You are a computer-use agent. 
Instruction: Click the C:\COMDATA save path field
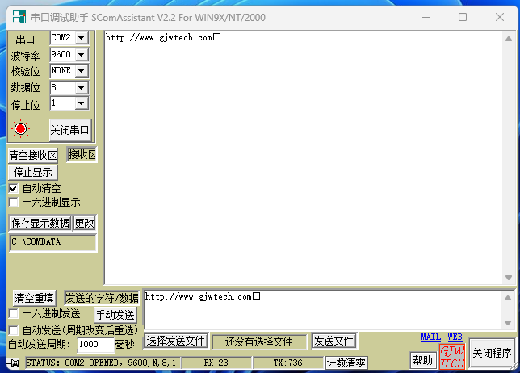point(53,242)
